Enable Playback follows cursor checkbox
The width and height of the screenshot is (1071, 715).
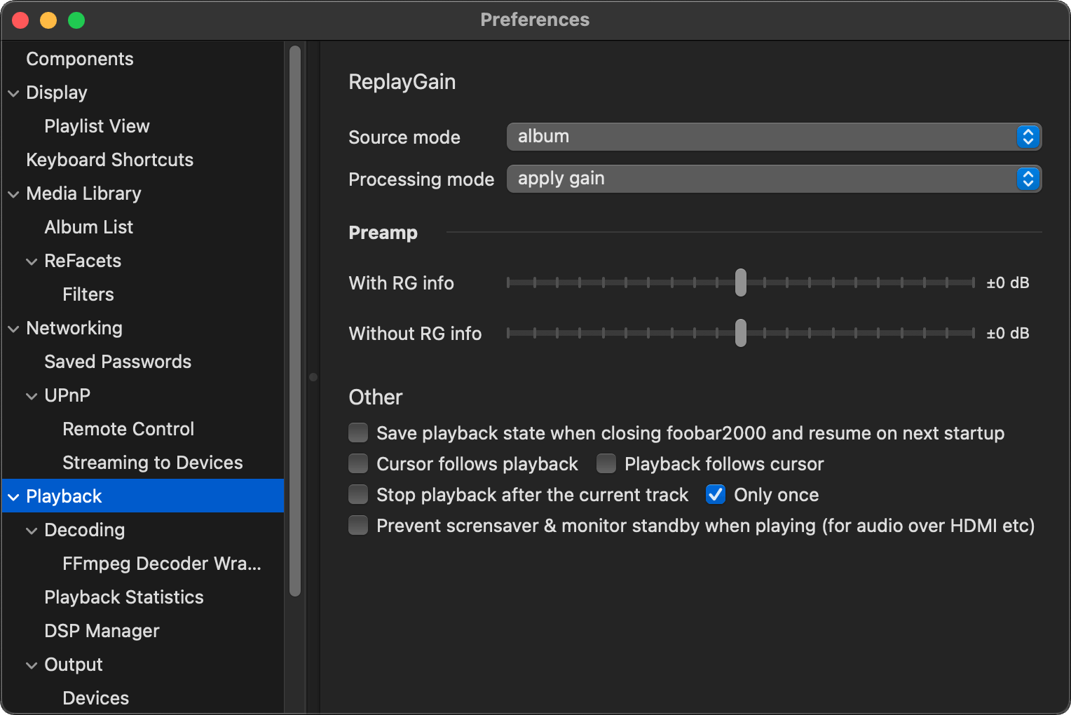(606, 463)
